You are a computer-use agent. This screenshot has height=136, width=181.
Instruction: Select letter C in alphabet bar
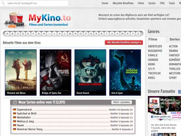18,34
